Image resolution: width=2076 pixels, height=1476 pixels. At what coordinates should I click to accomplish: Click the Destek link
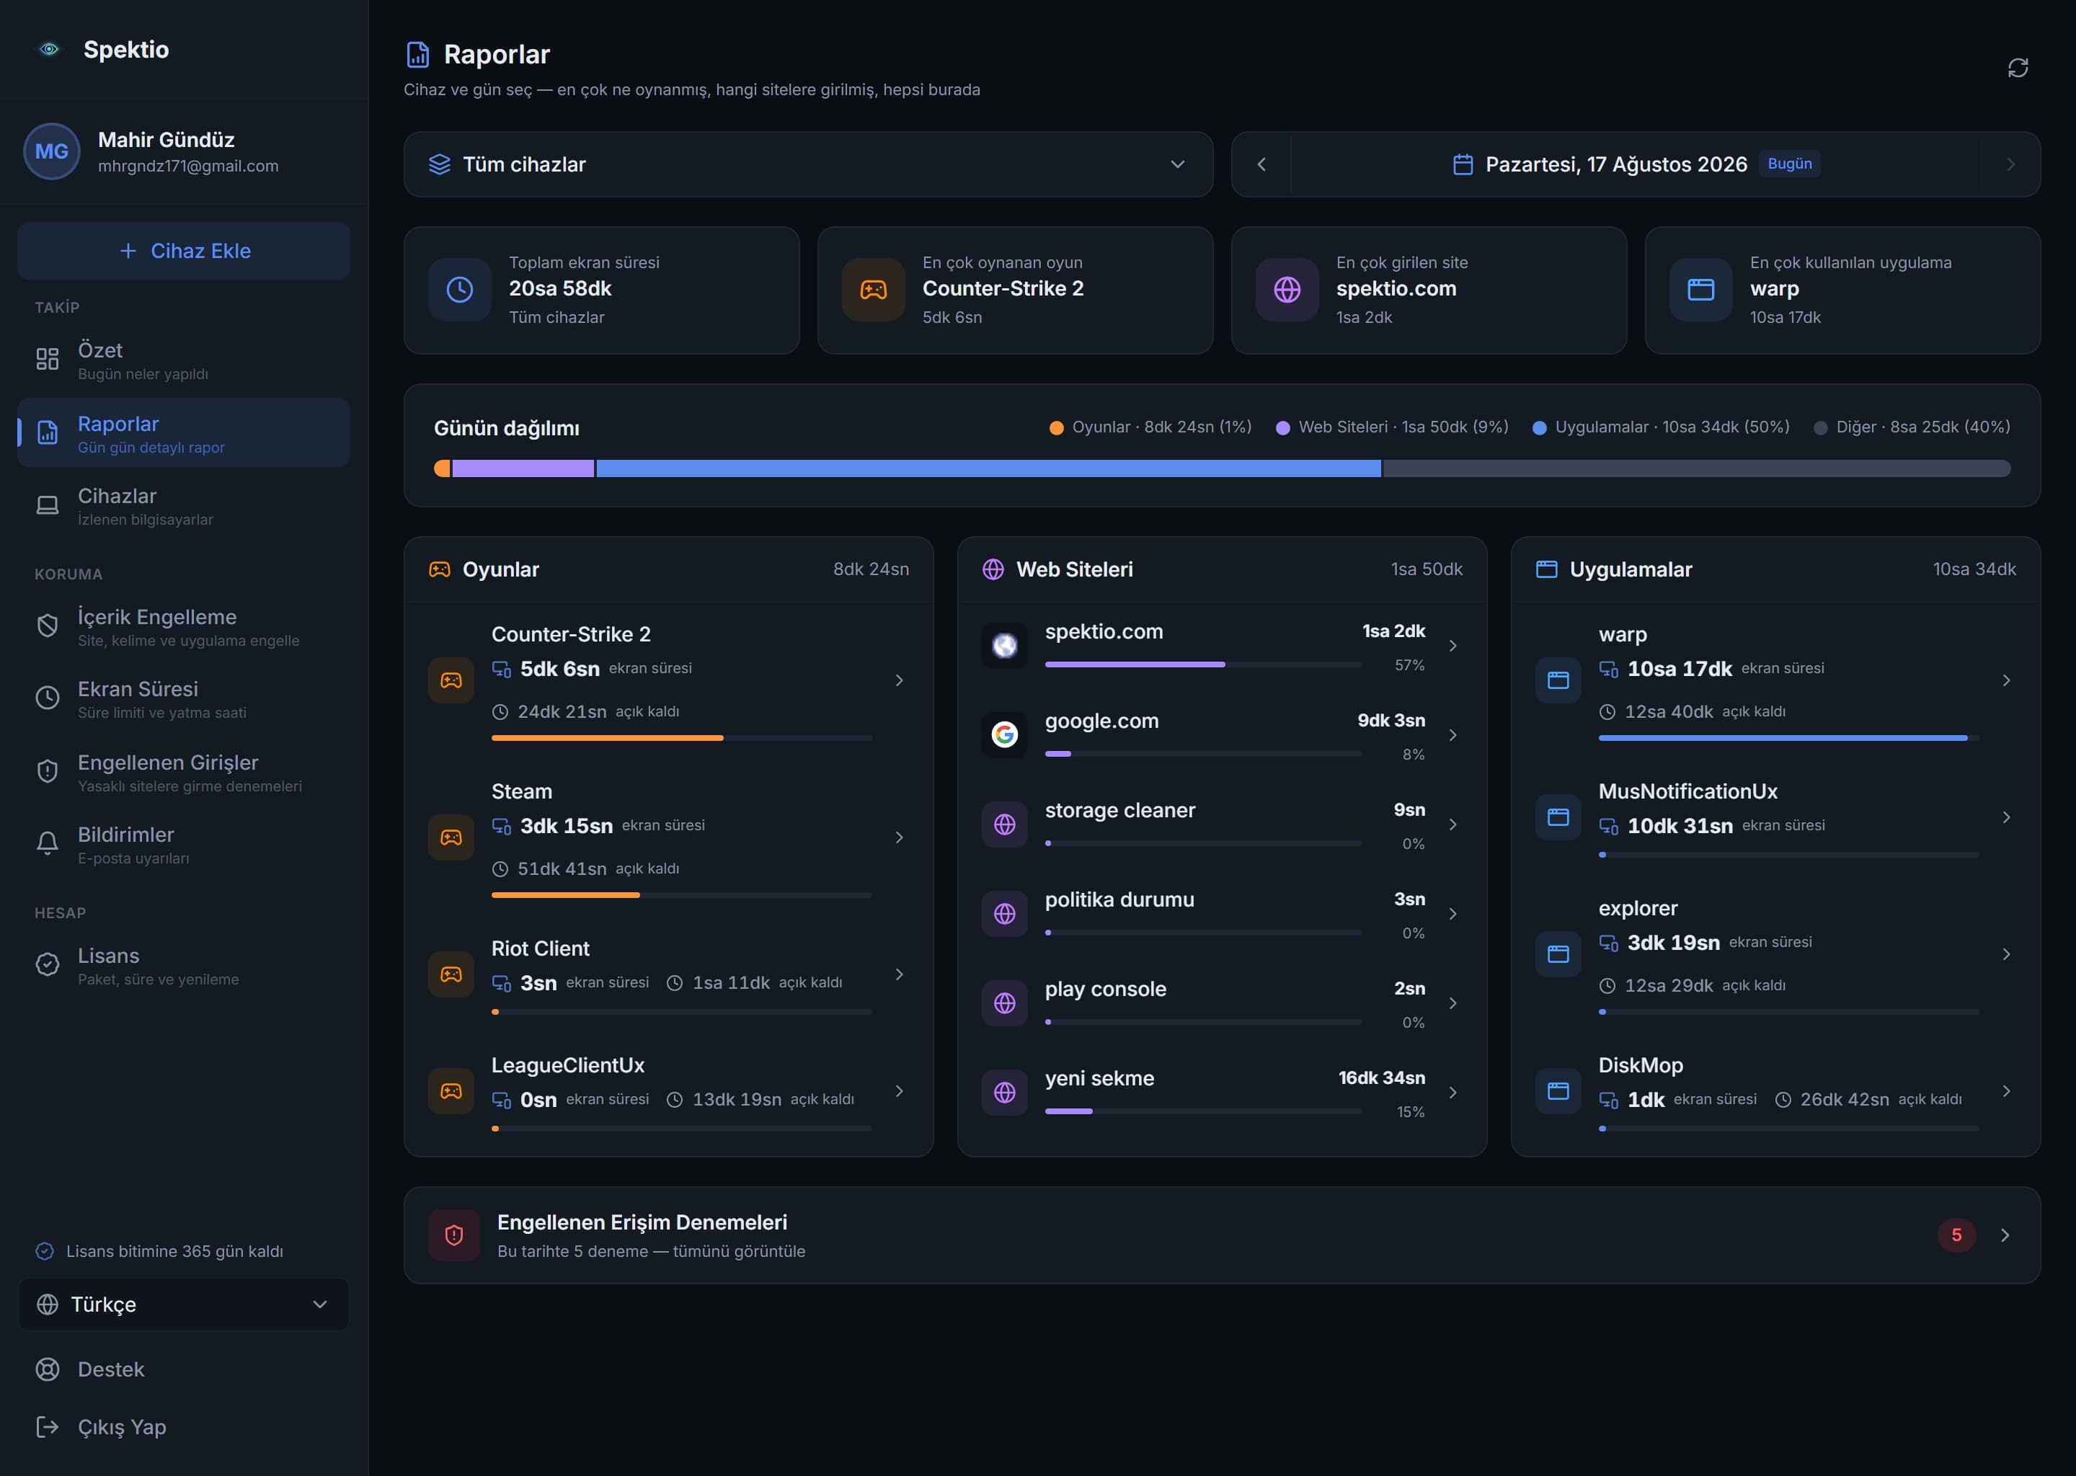(184, 1369)
